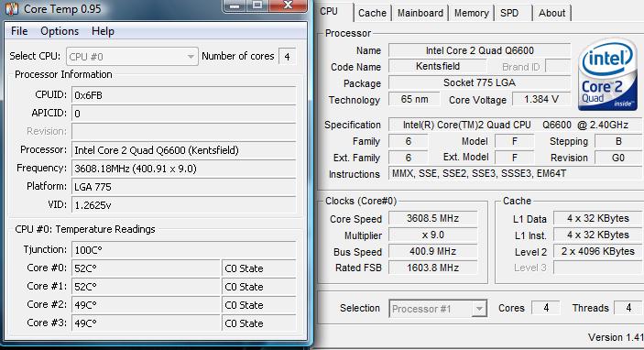
Task: Click the Frequency field showing 3608.18MHz
Action: (x=183, y=169)
